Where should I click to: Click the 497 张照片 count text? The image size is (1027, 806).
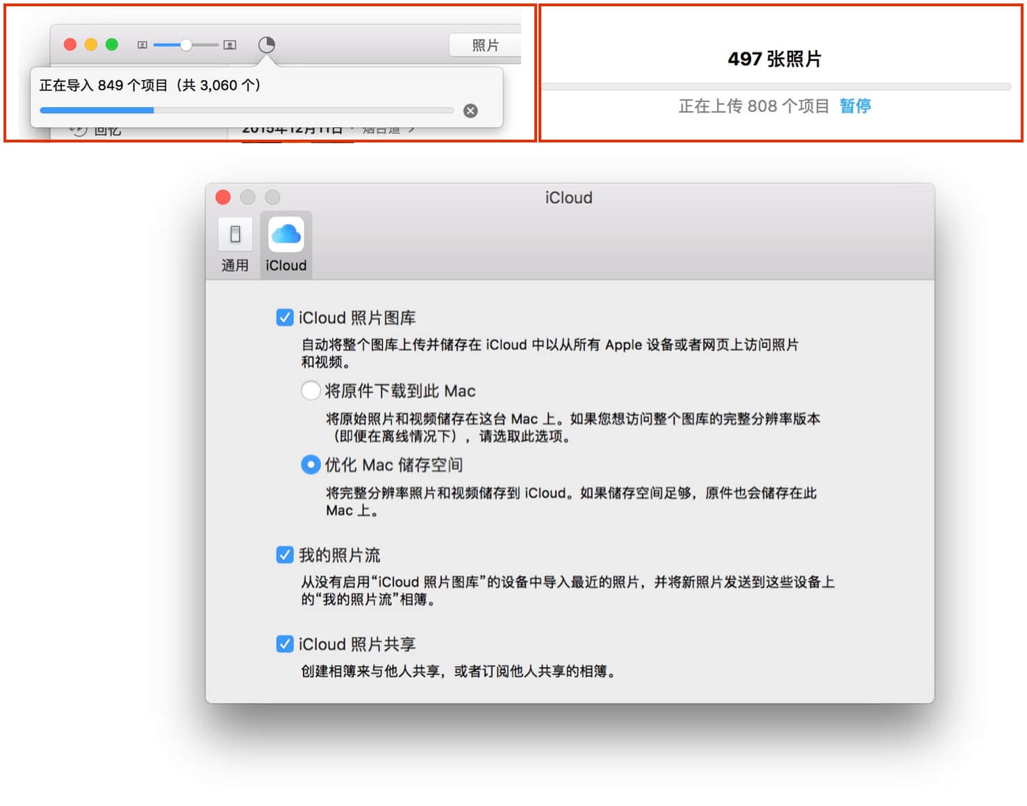775,59
